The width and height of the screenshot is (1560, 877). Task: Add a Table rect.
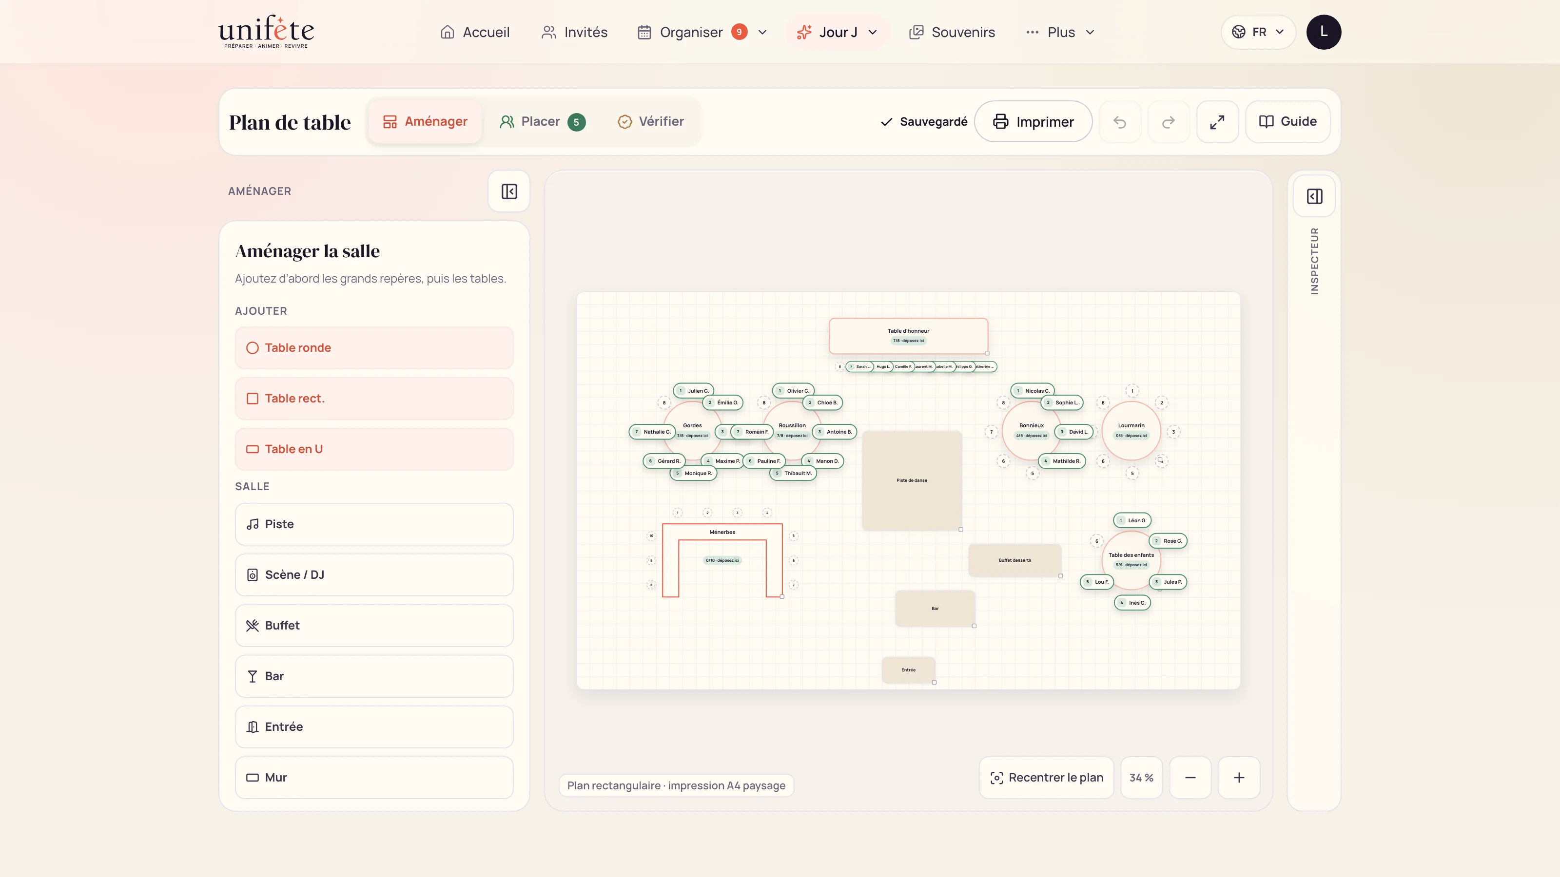[373, 398]
